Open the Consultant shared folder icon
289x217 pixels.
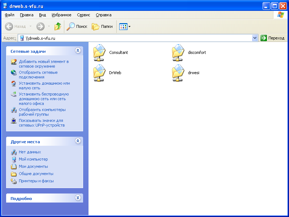tap(99, 52)
